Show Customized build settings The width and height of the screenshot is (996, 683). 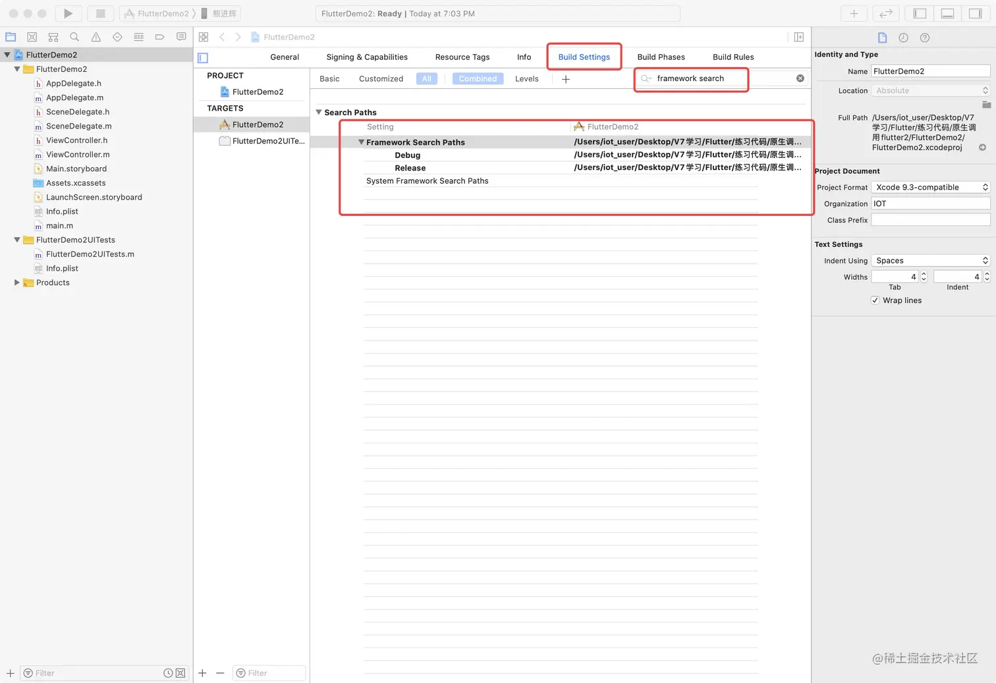tap(381, 79)
